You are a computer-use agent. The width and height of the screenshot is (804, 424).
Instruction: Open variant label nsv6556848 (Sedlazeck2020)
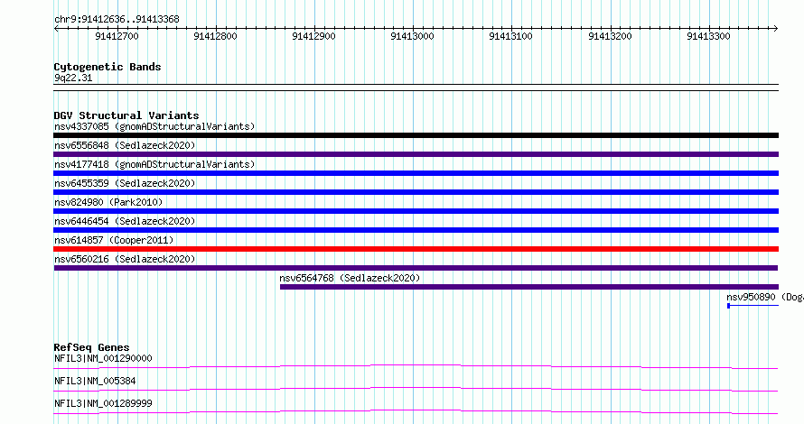click(x=125, y=145)
